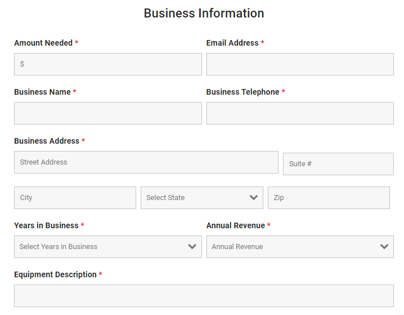Image resolution: width=404 pixels, height=315 pixels.
Task: Click the Business Information heading
Action: coord(204,13)
